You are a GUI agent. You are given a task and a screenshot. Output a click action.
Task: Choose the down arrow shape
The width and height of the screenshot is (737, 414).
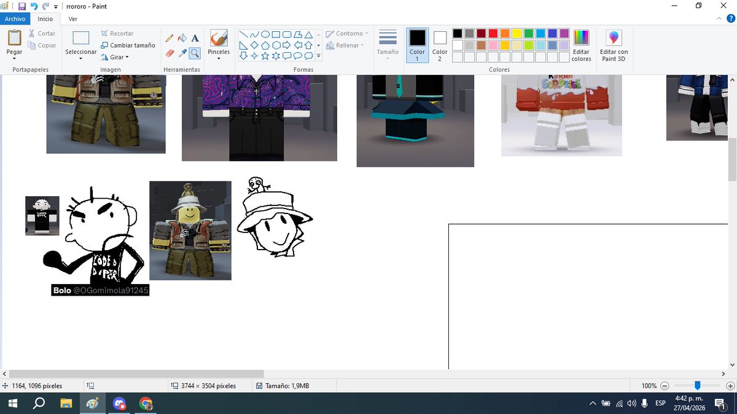pyautogui.click(x=243, y=56)
